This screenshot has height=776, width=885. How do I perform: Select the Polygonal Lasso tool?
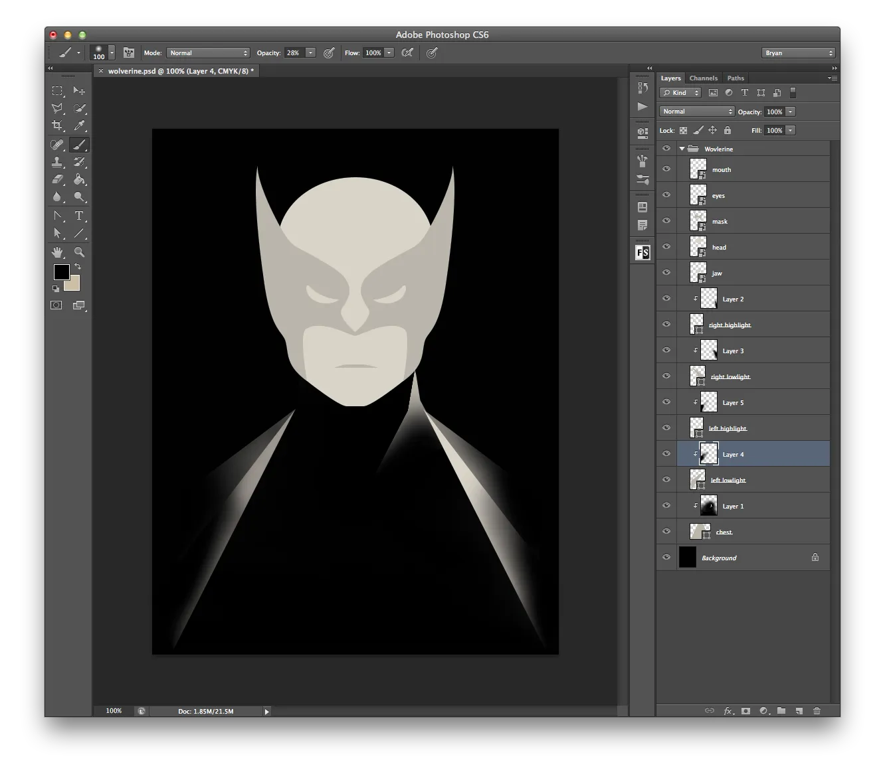point(58,108)
